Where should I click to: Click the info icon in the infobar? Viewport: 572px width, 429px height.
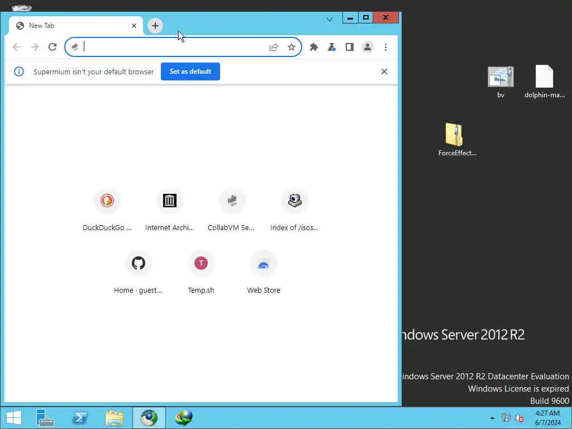point(19,71)
